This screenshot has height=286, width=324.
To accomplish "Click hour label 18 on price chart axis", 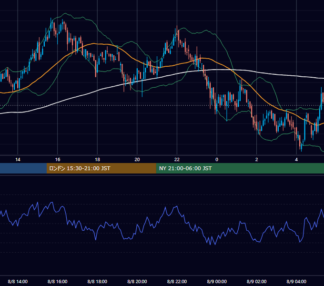I will click(x=97, y=160).
